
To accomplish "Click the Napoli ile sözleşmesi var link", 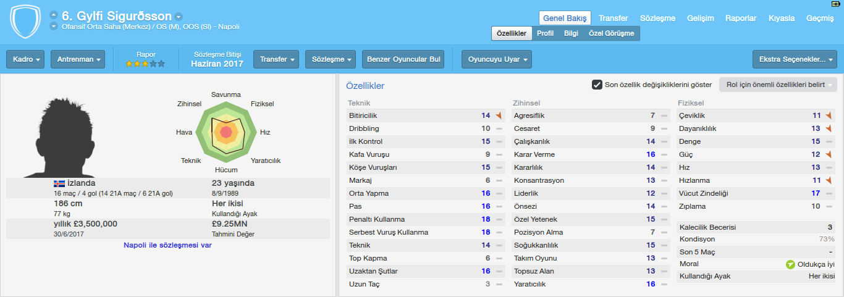I will [167, 245].
